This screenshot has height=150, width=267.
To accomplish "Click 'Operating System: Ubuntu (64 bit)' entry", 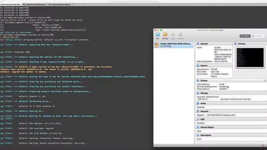I will click(212, 61).
